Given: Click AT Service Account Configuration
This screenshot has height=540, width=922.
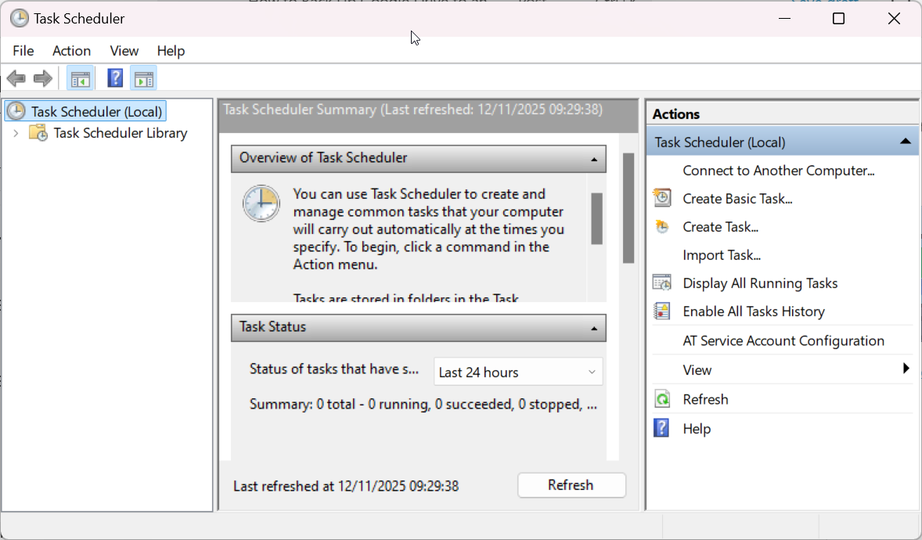Looking at the screenshot, I should point(783,341).
